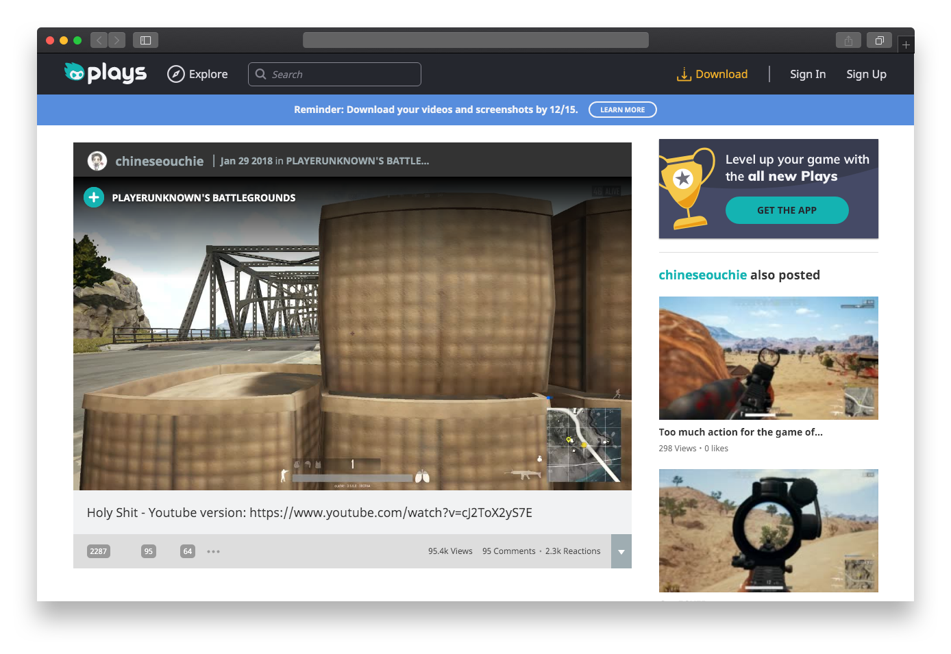Click the 2287 reaction count badge
Viewport: 951px width, 654px height.
(99, 551)
